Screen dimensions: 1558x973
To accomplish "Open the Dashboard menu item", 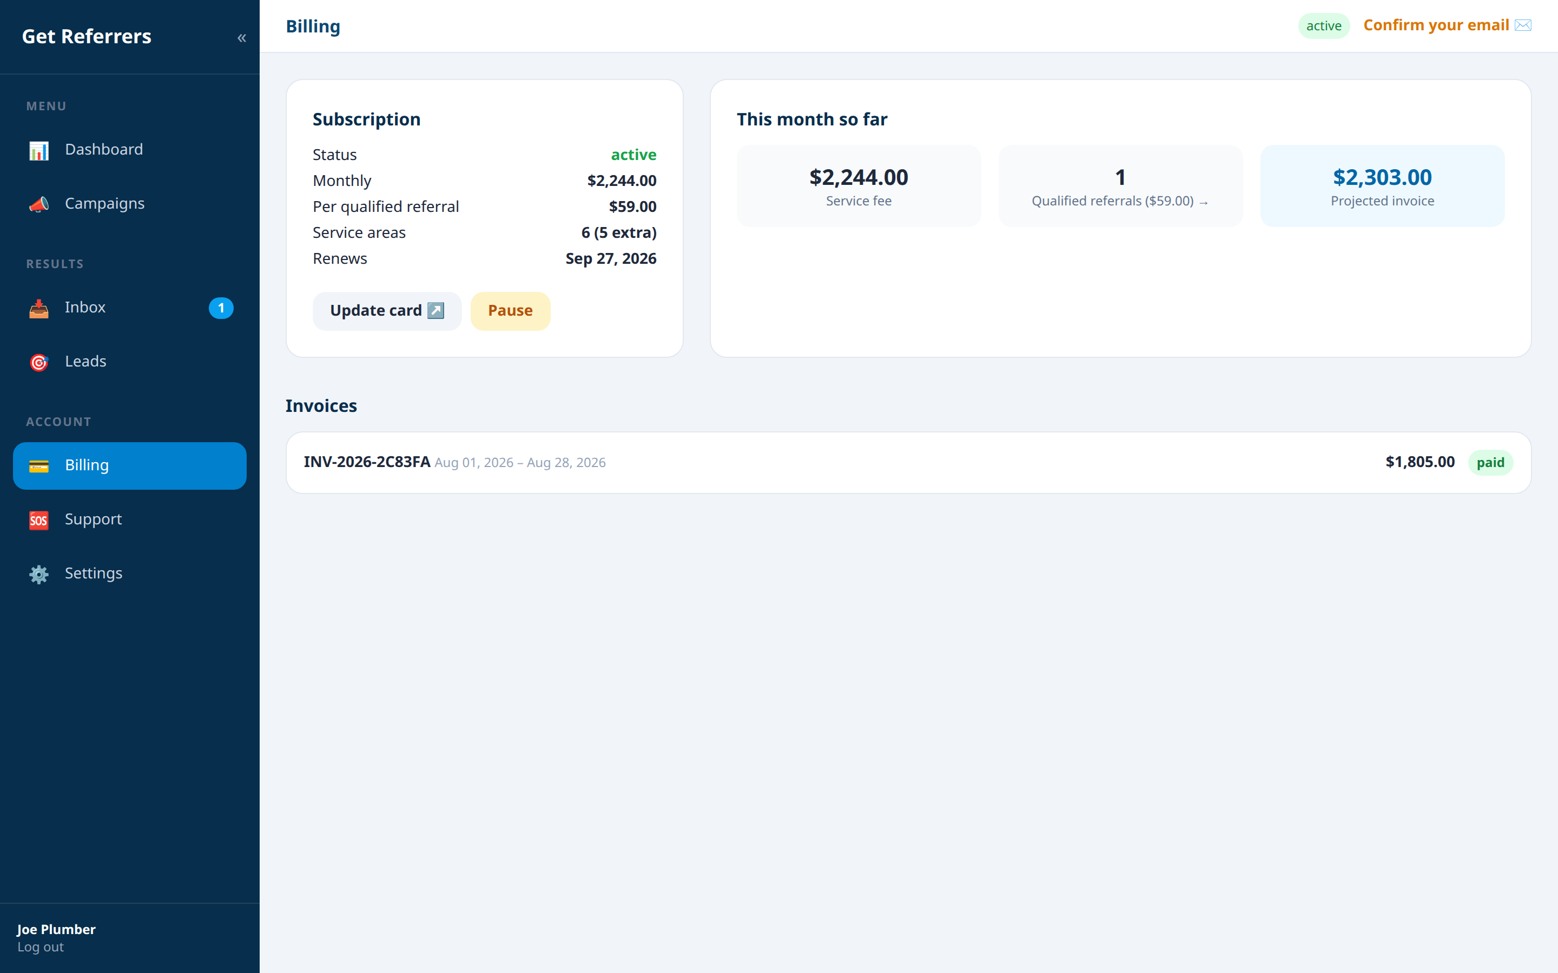I will (x=129, y=150).
